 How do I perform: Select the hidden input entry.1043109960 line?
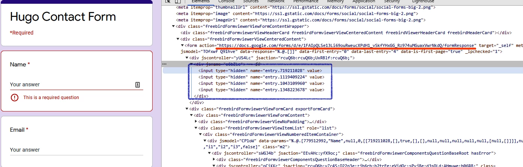[261, 83]
